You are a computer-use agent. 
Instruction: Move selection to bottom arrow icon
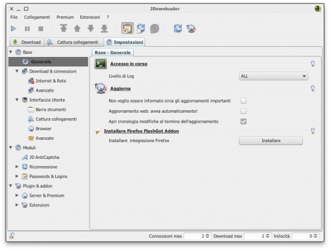(x=104, y=28)
